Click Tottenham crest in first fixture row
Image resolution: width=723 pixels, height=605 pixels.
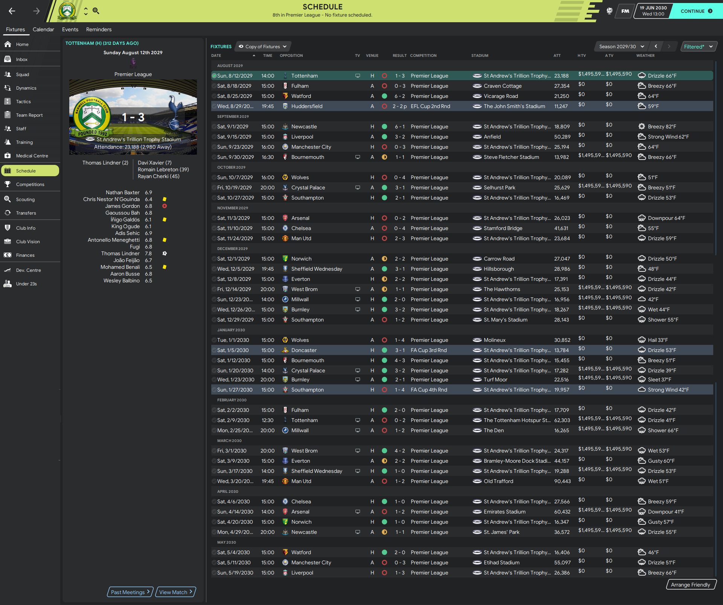pyautogui.click(x=285, y=76)
